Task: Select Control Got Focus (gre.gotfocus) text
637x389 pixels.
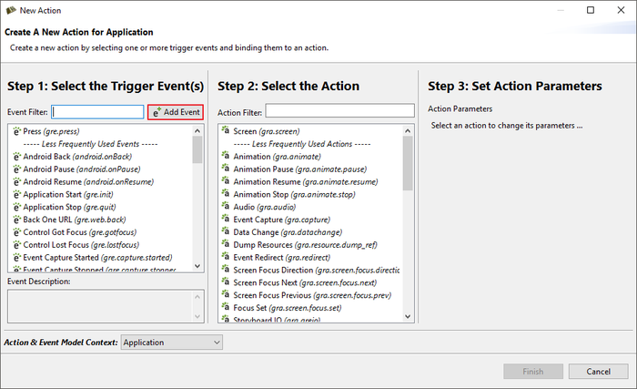Action: (80, 232)
